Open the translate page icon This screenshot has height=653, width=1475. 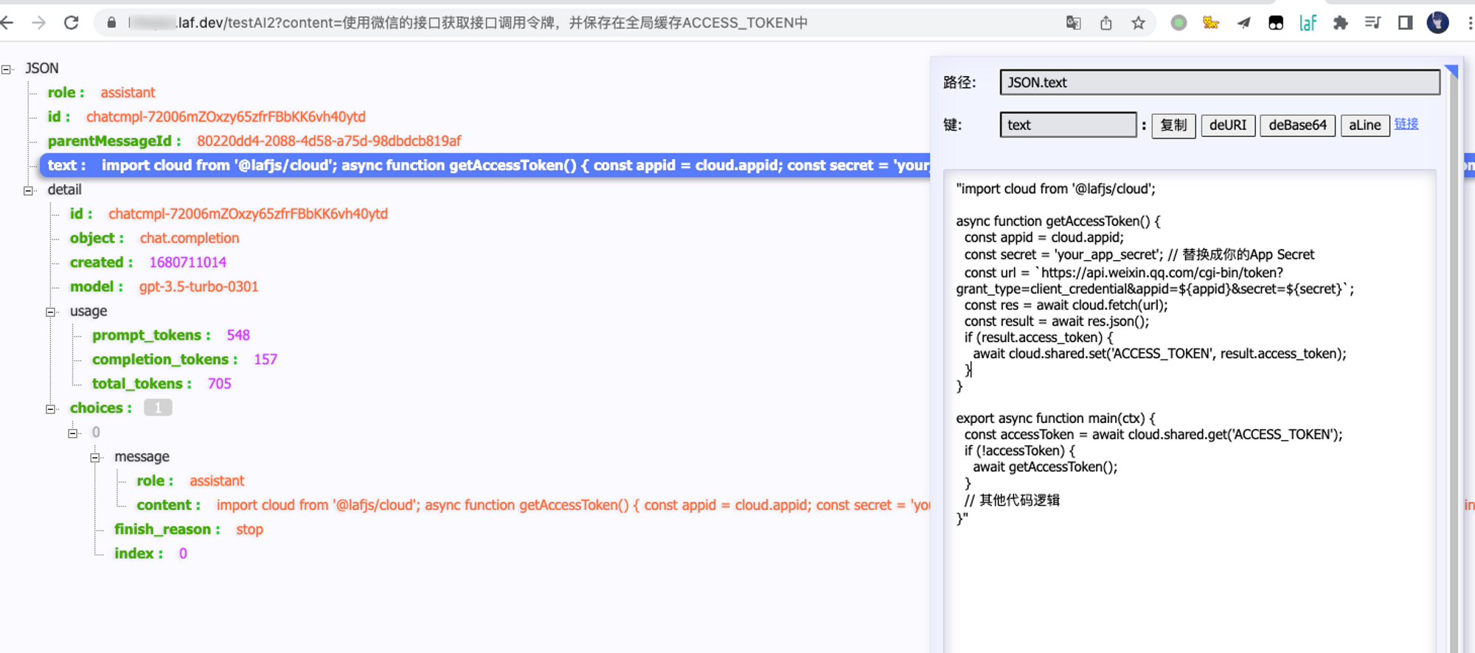[x=1073, y=23]
